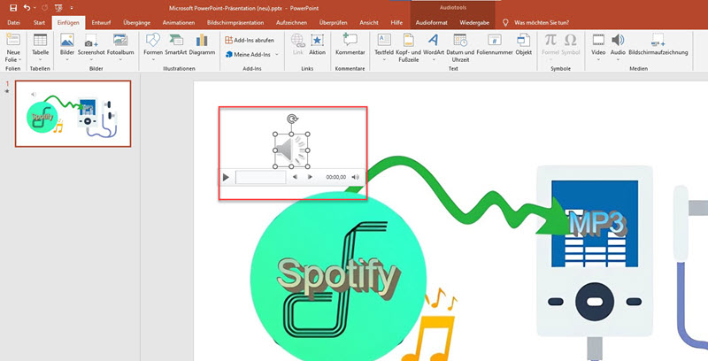Insert a SmartArt graphic
The width and height of the screenshot is (708, 361).
175,40
